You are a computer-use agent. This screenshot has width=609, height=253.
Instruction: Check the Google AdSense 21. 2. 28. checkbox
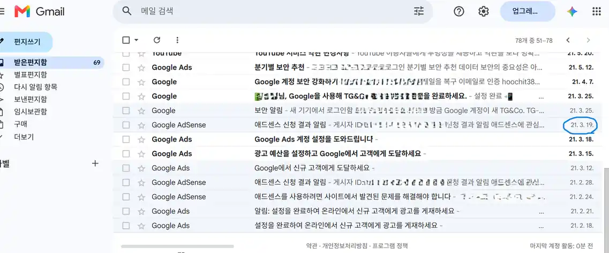tap(126, 183)
